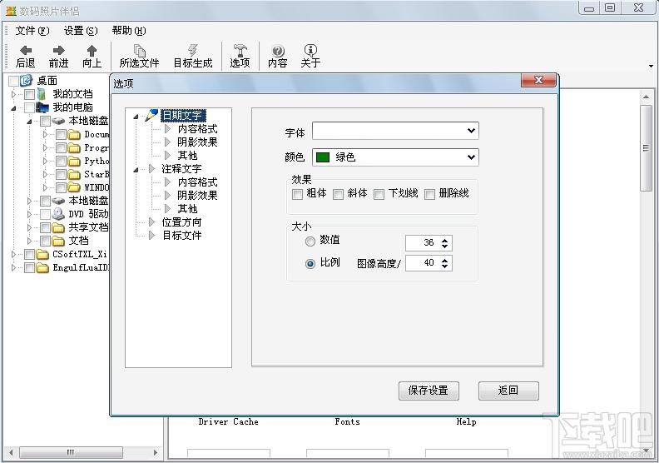Expand the CSoftTXL_Xi folder node
Screen dimensions: 659x463
pyautogui.click(x=13, y=255)
